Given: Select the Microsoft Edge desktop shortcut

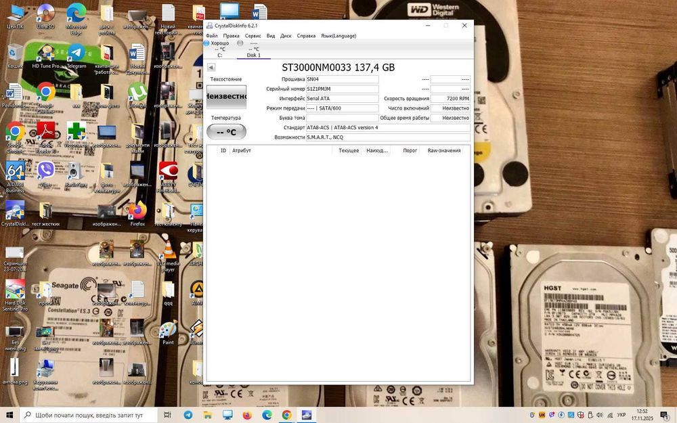Looking at the screenshot, I should pyautogui.click(x=77, y=20).
